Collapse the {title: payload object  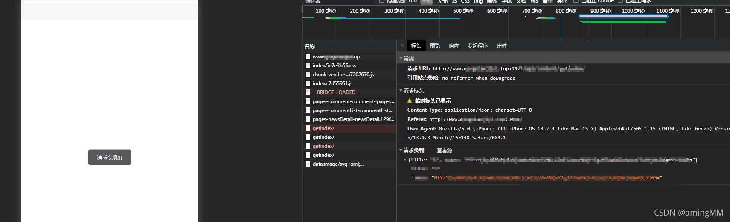pyautogui.click(x=405, y=160)
